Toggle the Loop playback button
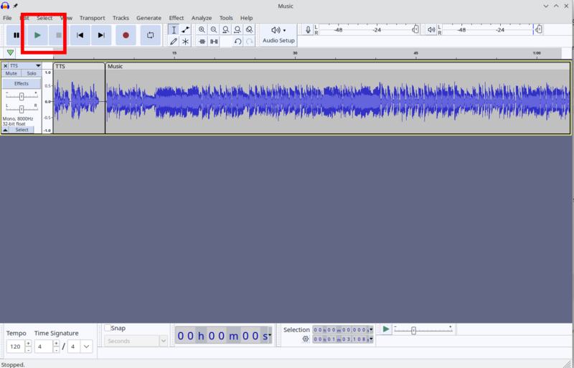Screen dimensions: 574x368 pyautogui.click(x=151, y=34)
